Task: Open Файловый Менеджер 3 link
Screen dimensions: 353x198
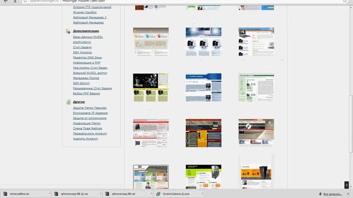Action: 89,18
